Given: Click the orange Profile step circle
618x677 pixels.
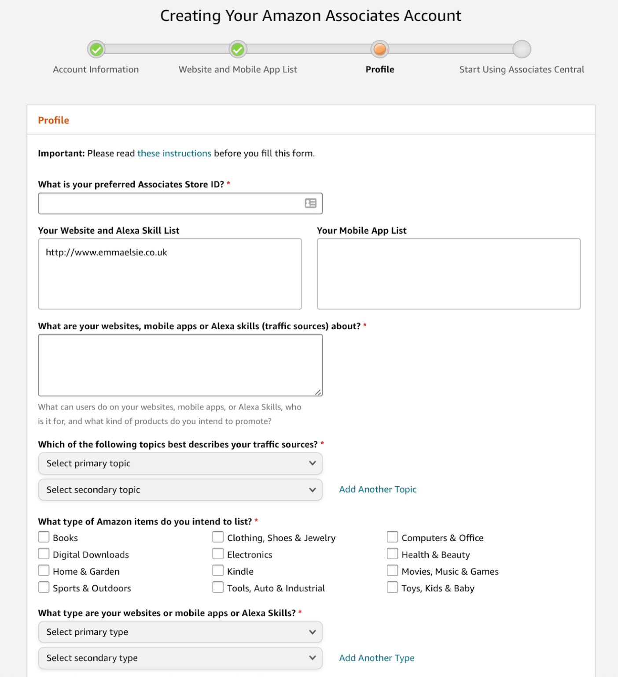Looking at the screenshot, I should click(379, 49).
